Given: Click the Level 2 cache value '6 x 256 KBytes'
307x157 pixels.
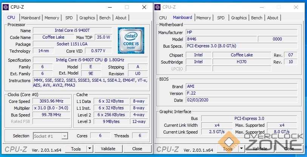Looking at the screenshot, I should 111,115.
